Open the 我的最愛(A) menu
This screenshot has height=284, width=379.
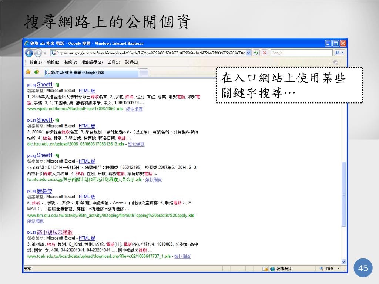tap(92, 62)
